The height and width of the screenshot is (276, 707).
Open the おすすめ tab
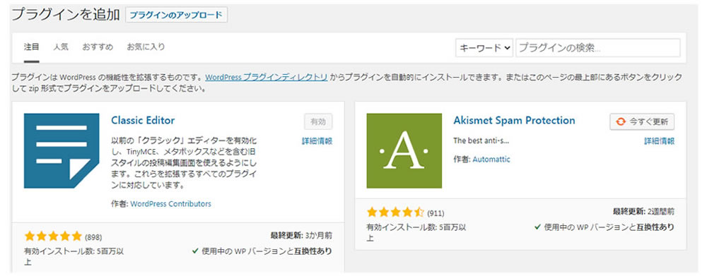coord(98,47)
